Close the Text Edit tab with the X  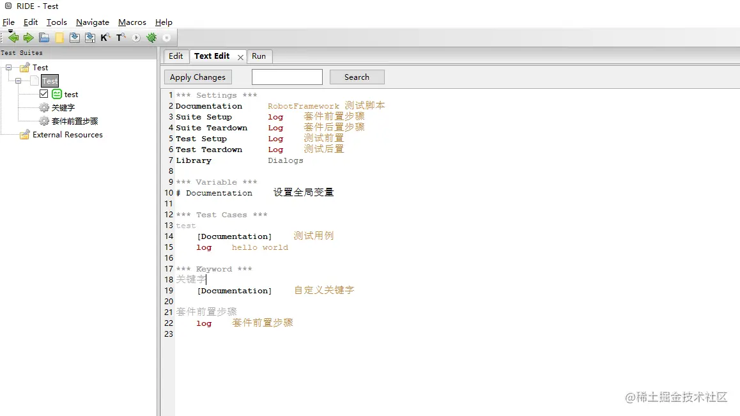coord(240,57)
